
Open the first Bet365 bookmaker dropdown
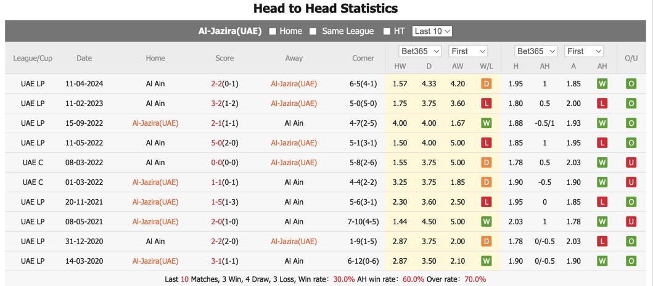click(x=420, y=51)
